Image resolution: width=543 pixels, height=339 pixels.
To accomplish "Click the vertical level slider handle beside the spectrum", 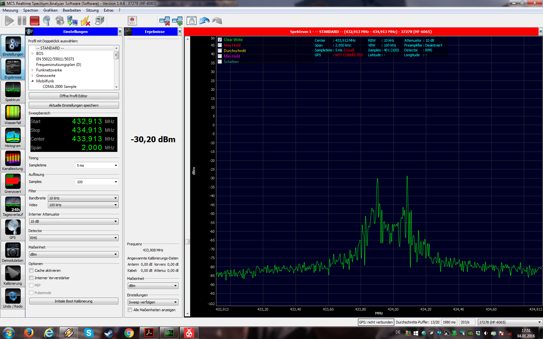I will (x=187, y=242).
